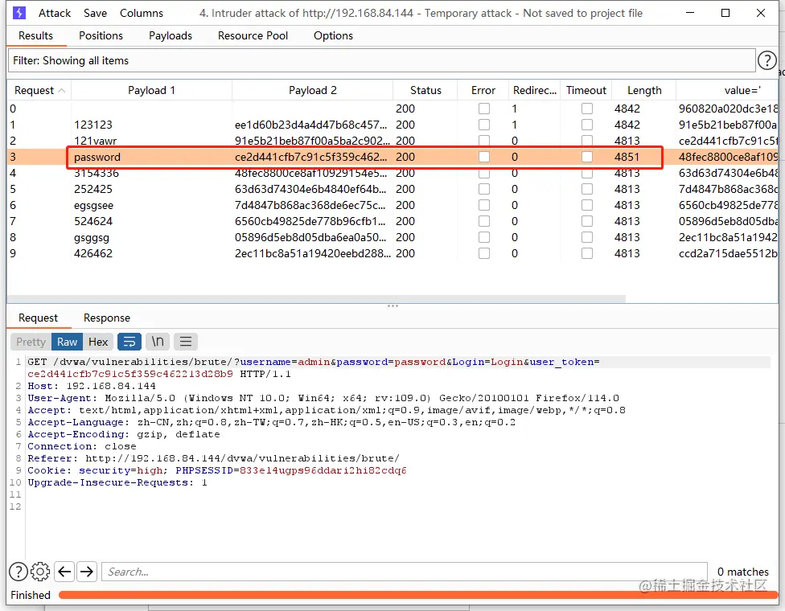
Task: Sort by Error column header
Action: coord(483,91)
